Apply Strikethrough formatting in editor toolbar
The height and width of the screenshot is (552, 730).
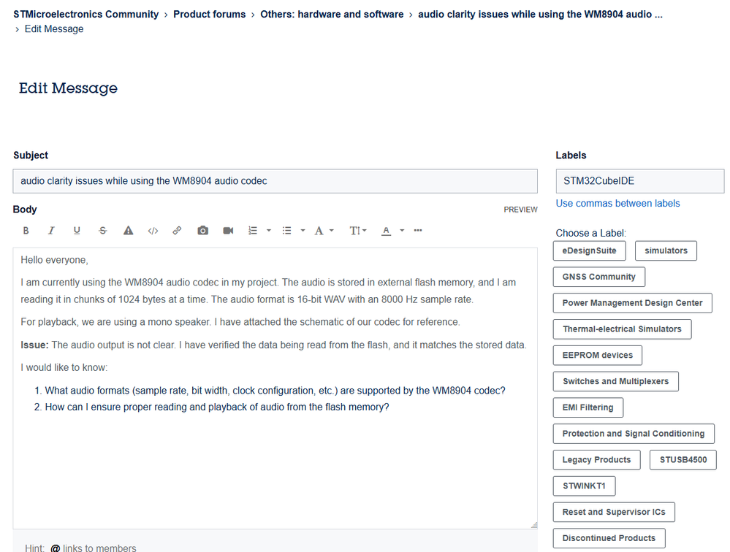click(102, 231)
